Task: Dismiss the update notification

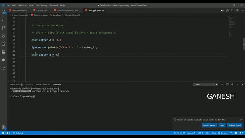Action: click(x=241, y=120)
